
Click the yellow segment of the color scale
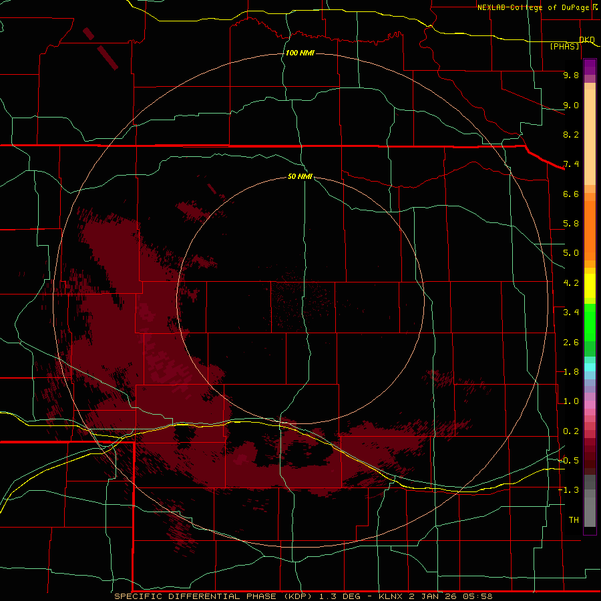coord(590,286)
